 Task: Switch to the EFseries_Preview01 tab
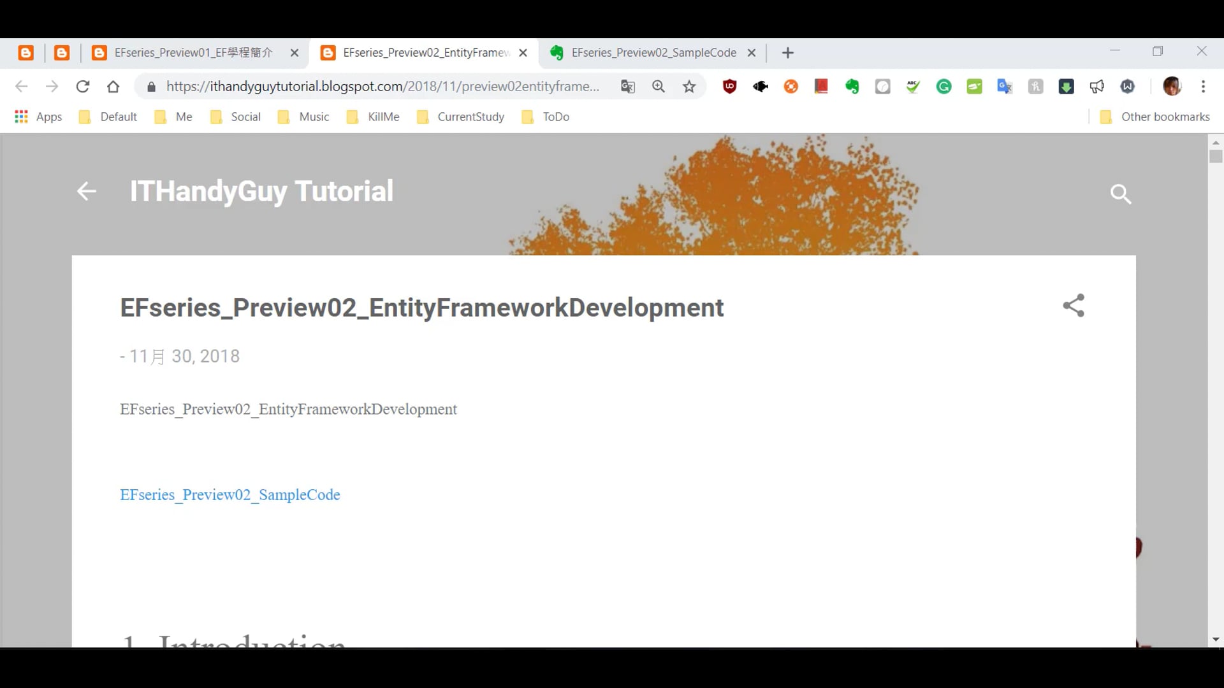(x=191, y=53)
